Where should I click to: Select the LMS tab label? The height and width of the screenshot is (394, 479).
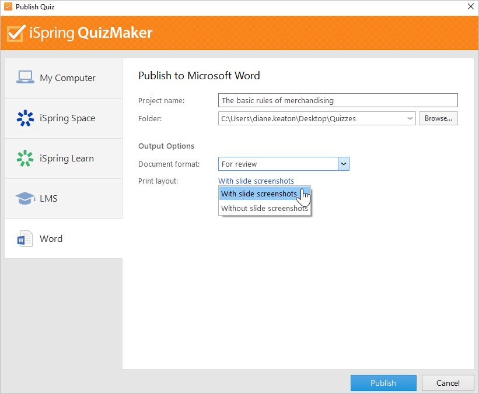click(x=48, y=199)
